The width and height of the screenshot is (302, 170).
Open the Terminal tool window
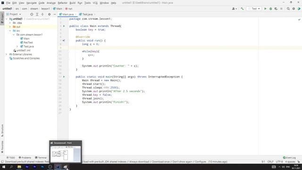pos(41,158)
